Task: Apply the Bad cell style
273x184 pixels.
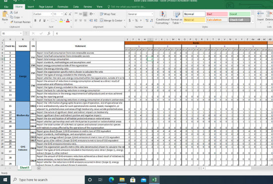Action: (x=217, y=14)
